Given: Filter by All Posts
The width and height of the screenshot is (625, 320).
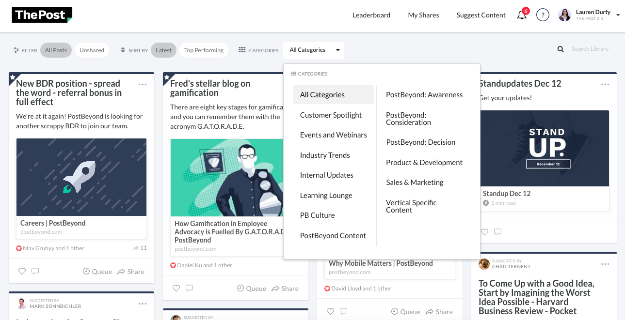Looking at the screenshot, I should click(x=56, y=50).
